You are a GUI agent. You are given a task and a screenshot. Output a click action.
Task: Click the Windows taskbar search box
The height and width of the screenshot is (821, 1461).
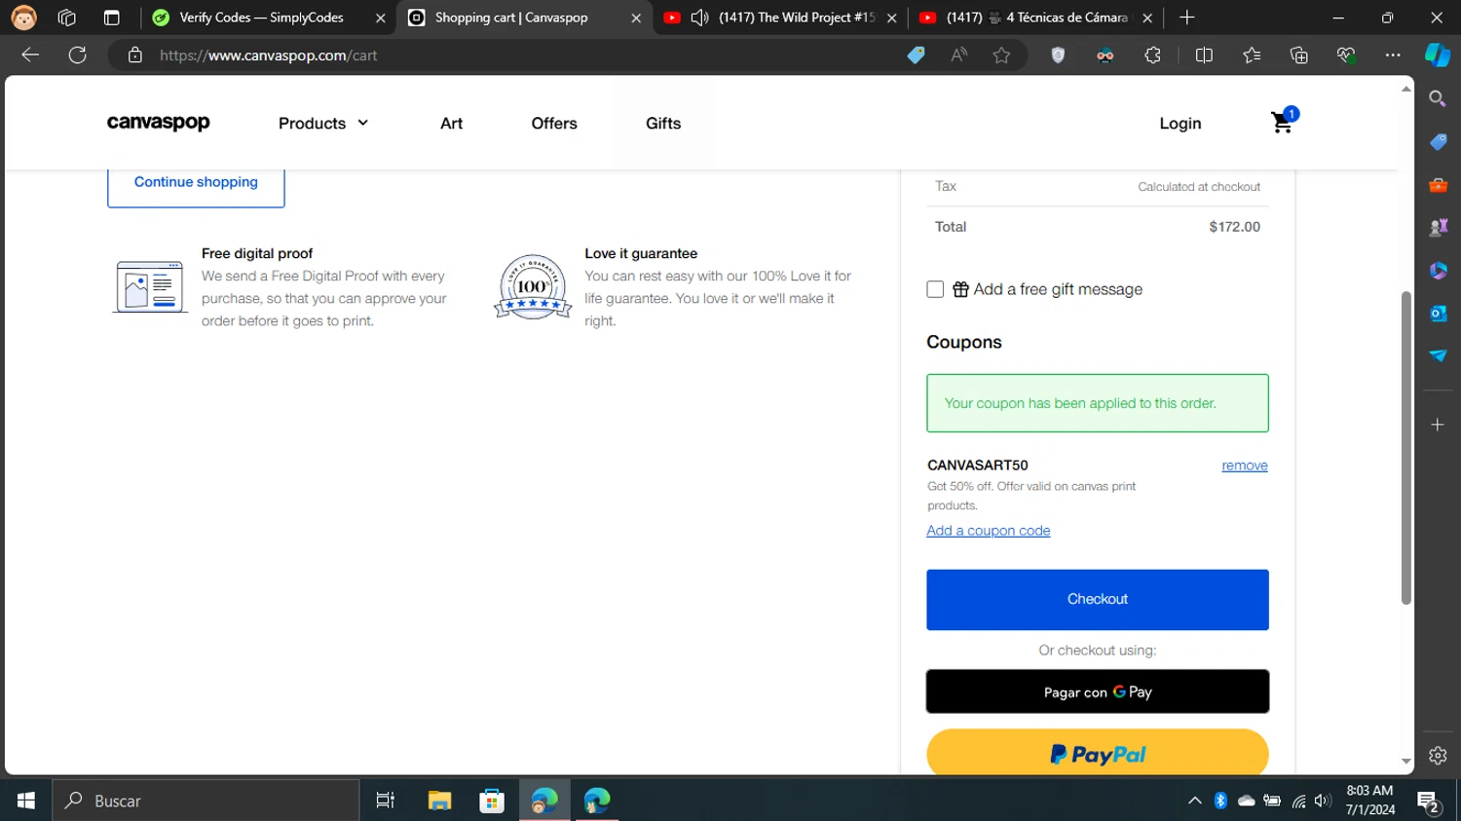tap(206, 801)
